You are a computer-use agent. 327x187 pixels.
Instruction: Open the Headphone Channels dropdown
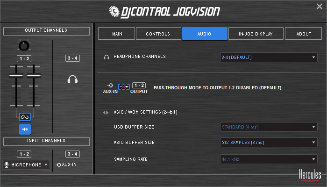point(269,57)
